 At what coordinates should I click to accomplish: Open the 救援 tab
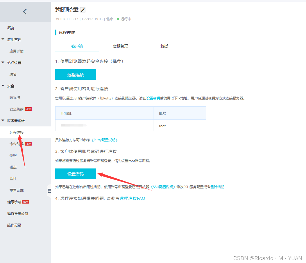click(x=164, y=46)
